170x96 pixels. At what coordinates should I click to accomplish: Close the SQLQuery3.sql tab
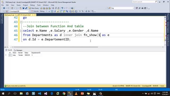tap(35, 15)
